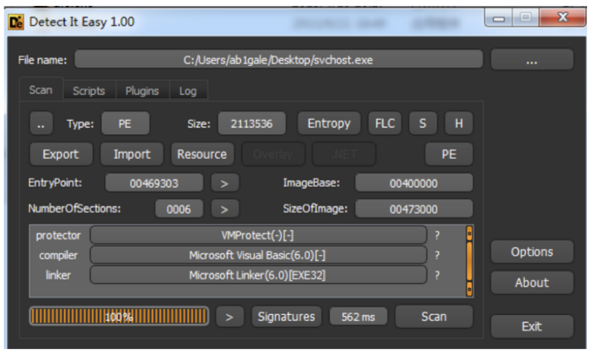Close the Detect It Easy window
Screen dimensions: 593x355
tap(563, 18)
